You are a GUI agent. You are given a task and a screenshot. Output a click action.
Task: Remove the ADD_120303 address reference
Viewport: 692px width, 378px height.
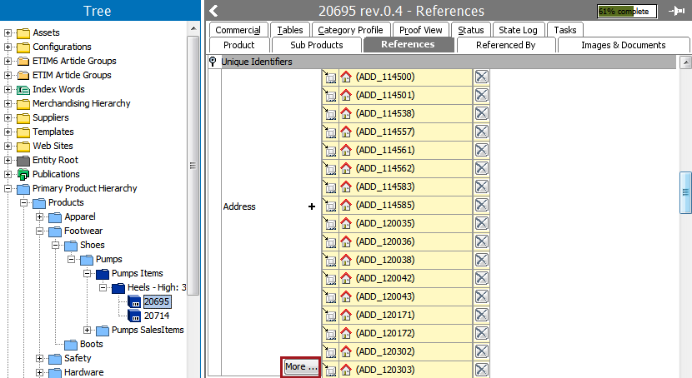[x=482, y=370]
